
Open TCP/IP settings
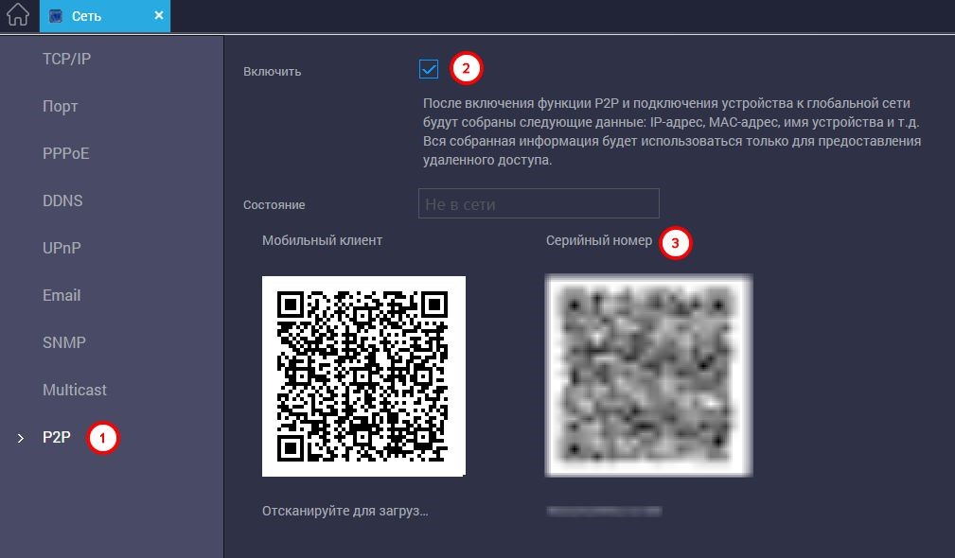point(66,59)
